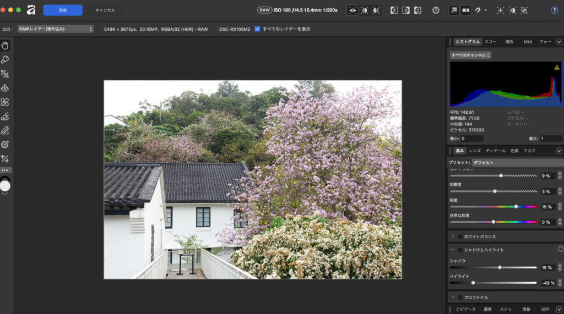This screenshot has width=564, height=314.
Task: Select the crop tool in sidebar
Action: pyautogui.click(x=5, y=158)
